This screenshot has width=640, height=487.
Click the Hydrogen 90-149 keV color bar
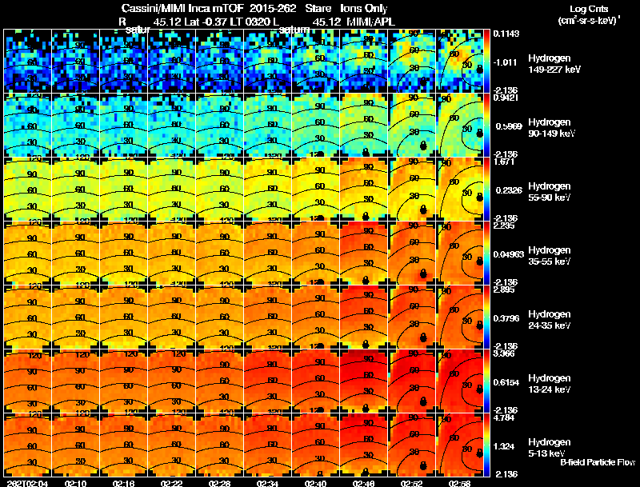tap(487, 124)
